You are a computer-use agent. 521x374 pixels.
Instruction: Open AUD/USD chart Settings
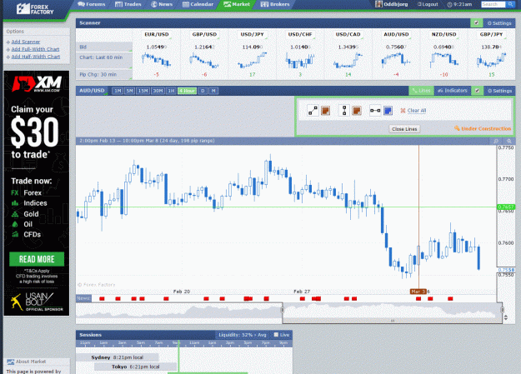pyautogui.click(x=499, y=91)
